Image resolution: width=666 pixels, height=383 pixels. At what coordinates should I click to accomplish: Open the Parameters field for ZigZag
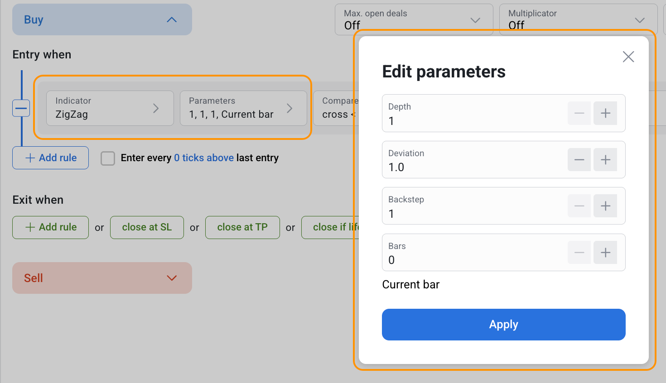click(243, 108)
